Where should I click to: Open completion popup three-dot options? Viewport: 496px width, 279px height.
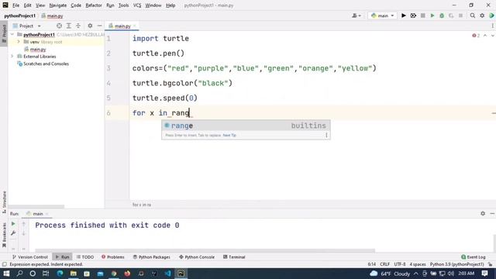(326, 135)
